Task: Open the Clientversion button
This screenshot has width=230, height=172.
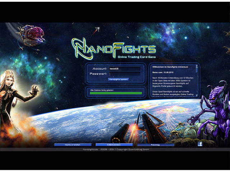Action: [x=114, y=145]
